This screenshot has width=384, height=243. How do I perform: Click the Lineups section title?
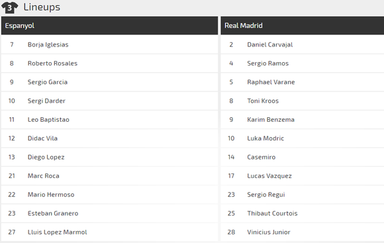click(42, 7)
